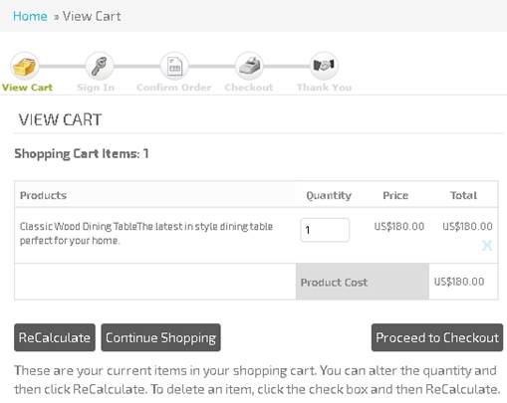This screenshot has height=403, width=507.
Task: Click the Home breadcrumb link
Action: coord(30,16)
